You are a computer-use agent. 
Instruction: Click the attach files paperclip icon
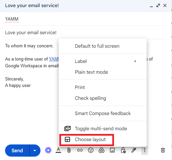coord(69,150)
